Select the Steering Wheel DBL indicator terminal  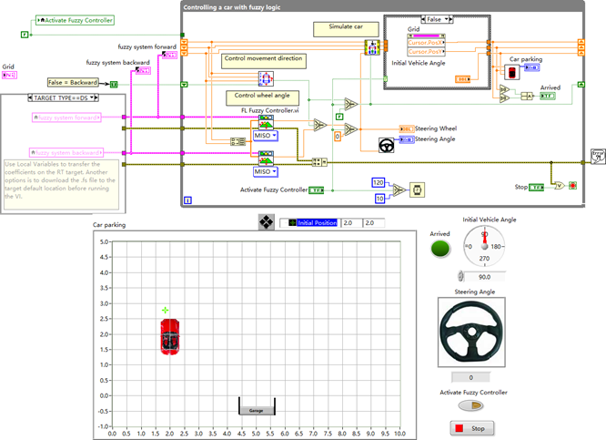(407, 128)
